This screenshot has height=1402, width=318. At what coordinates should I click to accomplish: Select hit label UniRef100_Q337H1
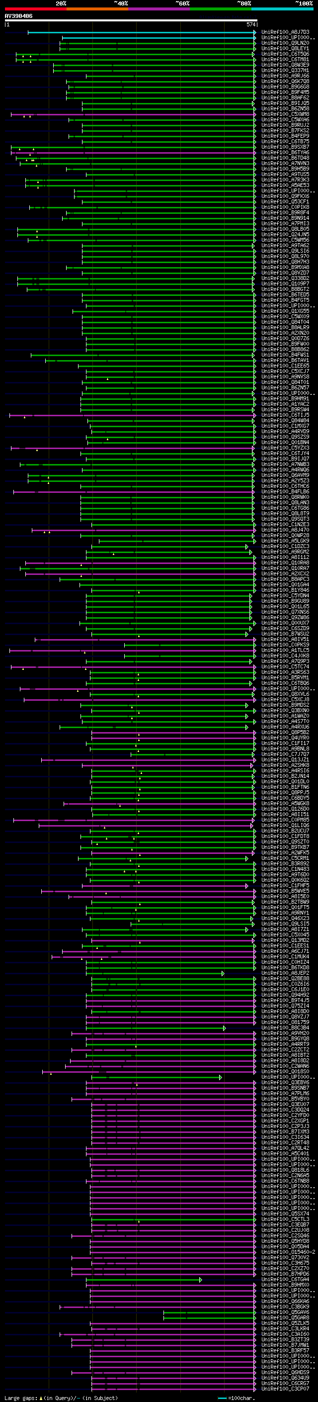(x=285, y=70)
